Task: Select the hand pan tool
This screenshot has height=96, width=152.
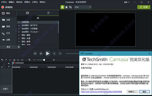Action: tap(66, 7)
